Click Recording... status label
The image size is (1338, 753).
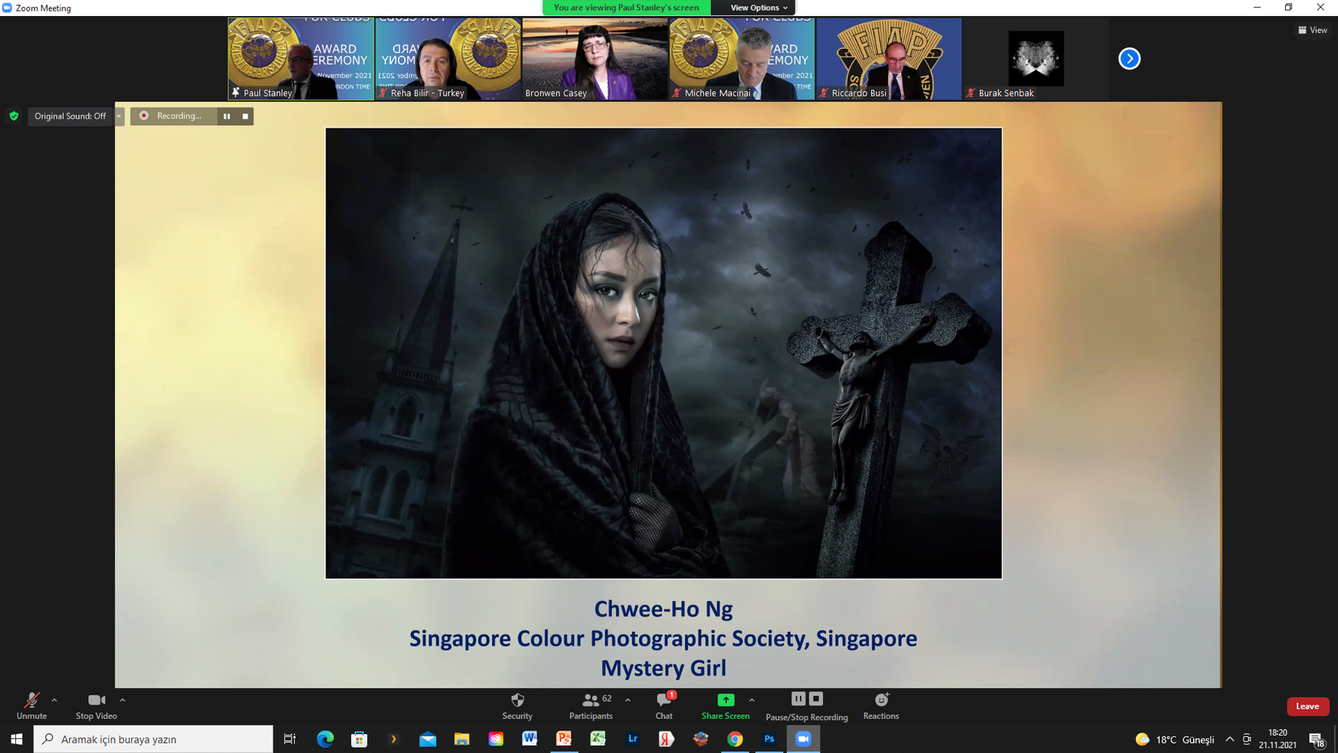[179, 116]
